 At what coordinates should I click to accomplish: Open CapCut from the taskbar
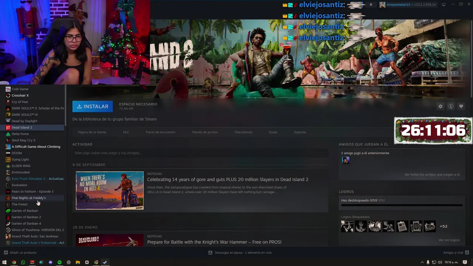pyautogui.click(x=87, y=262)
